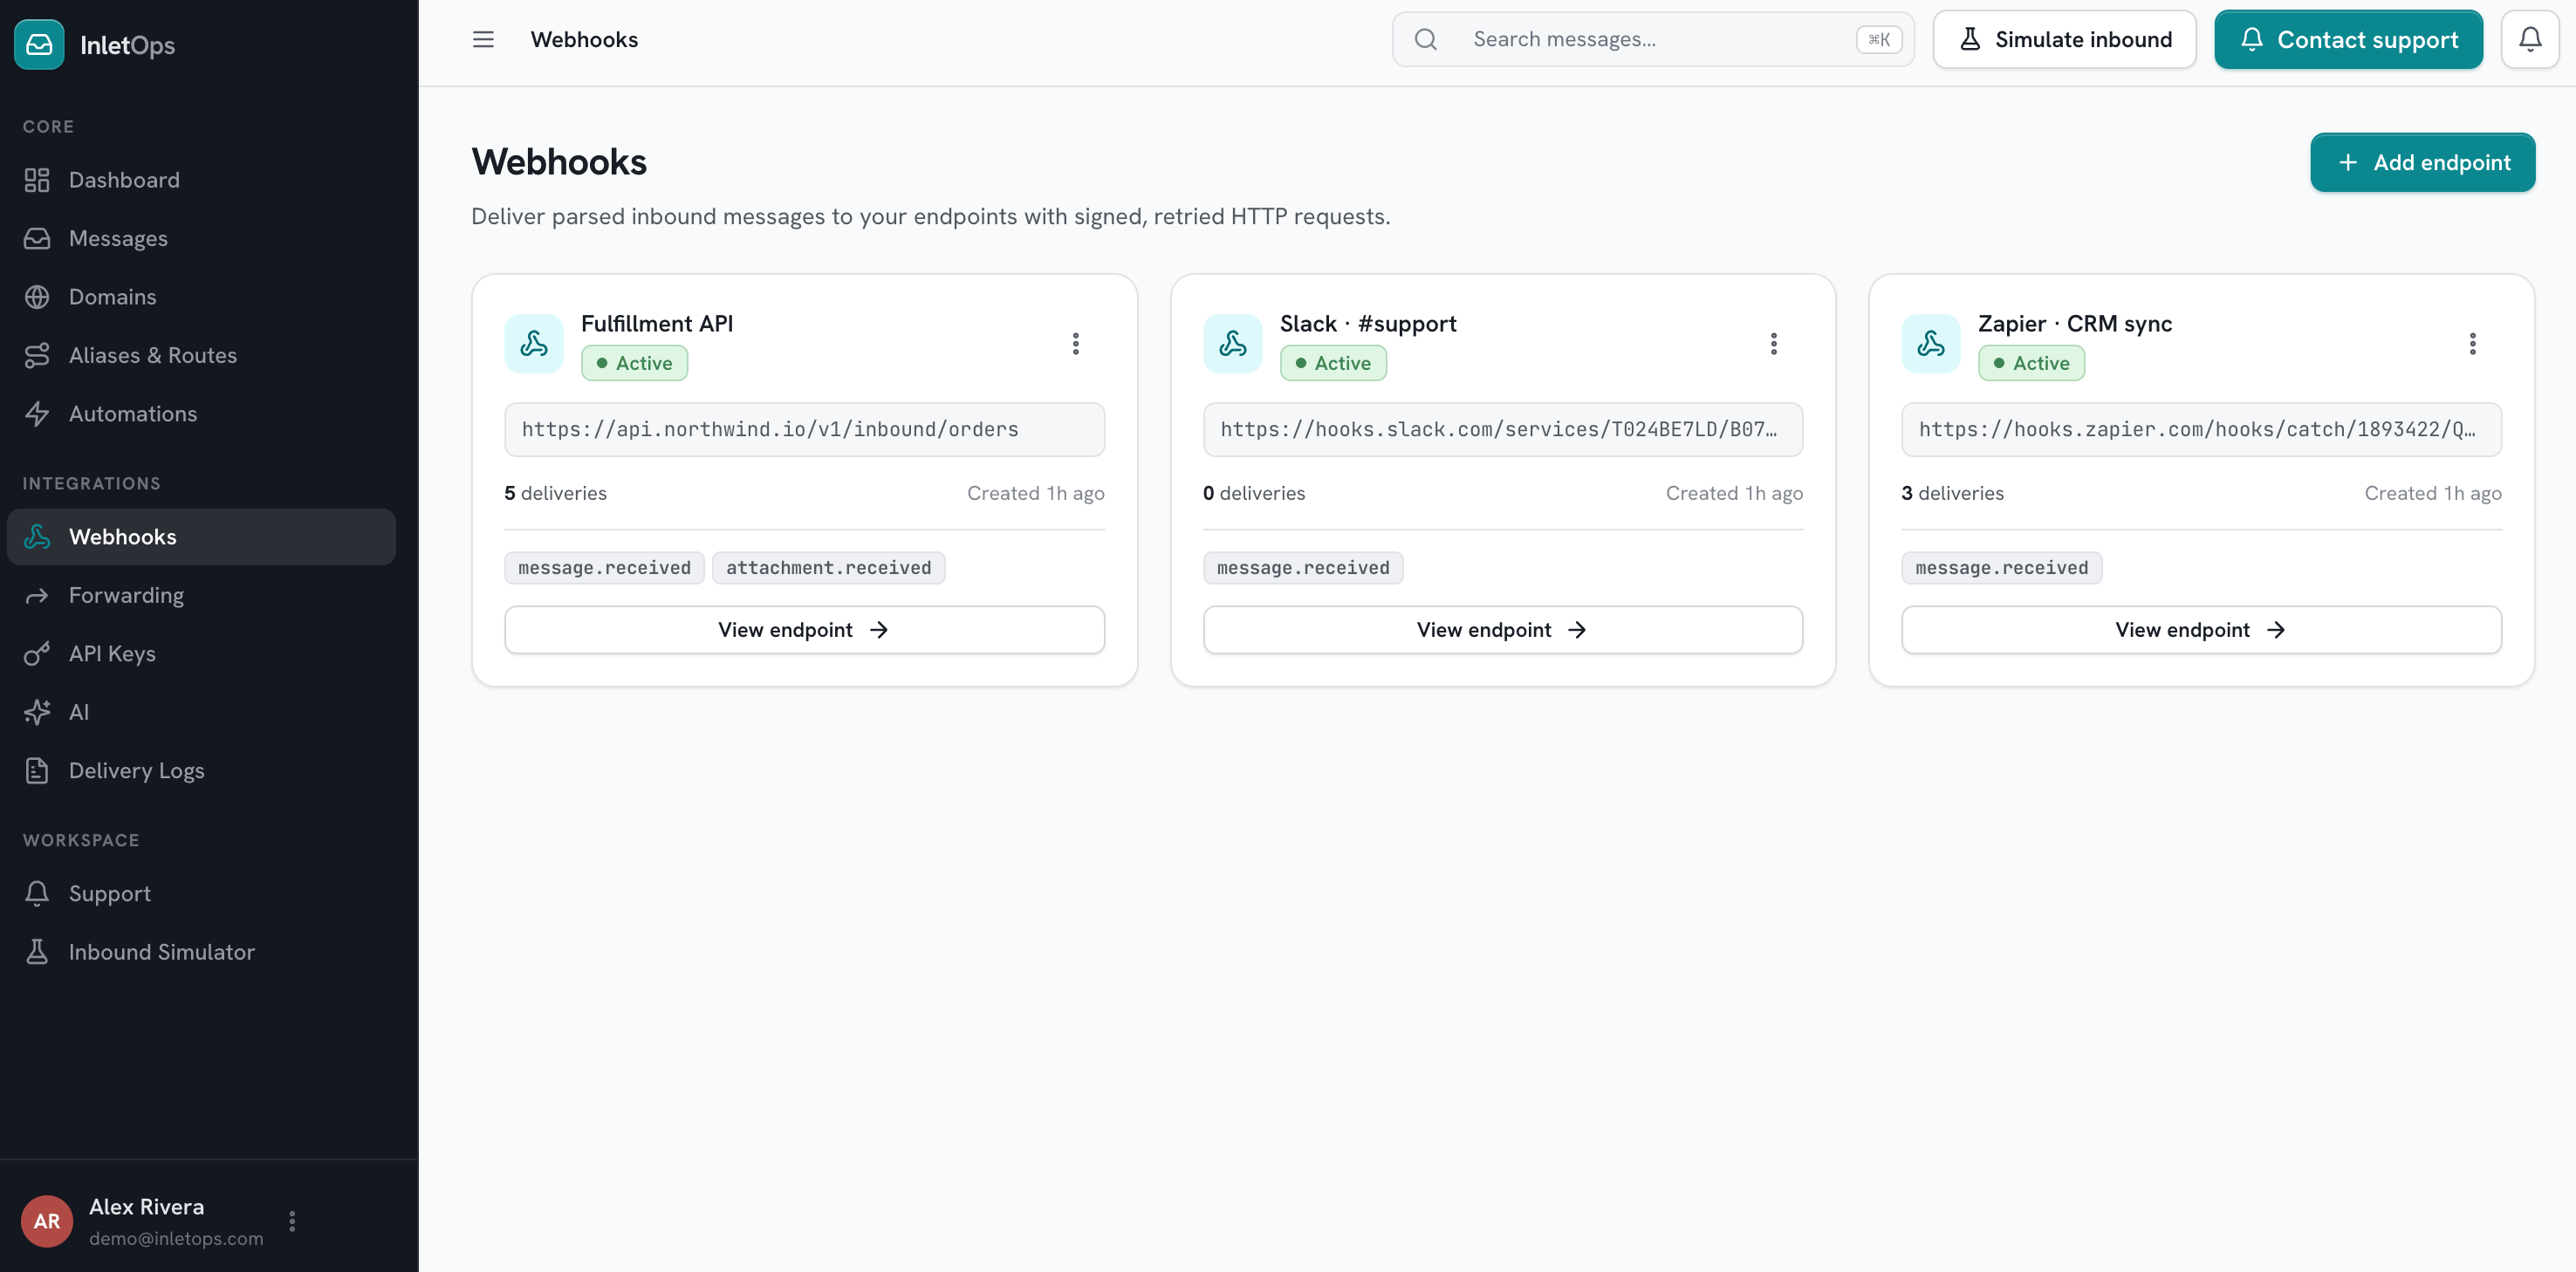Click the Simulate inbound button
The width and height of the screenshot is (2576, 1272).
2064,39
